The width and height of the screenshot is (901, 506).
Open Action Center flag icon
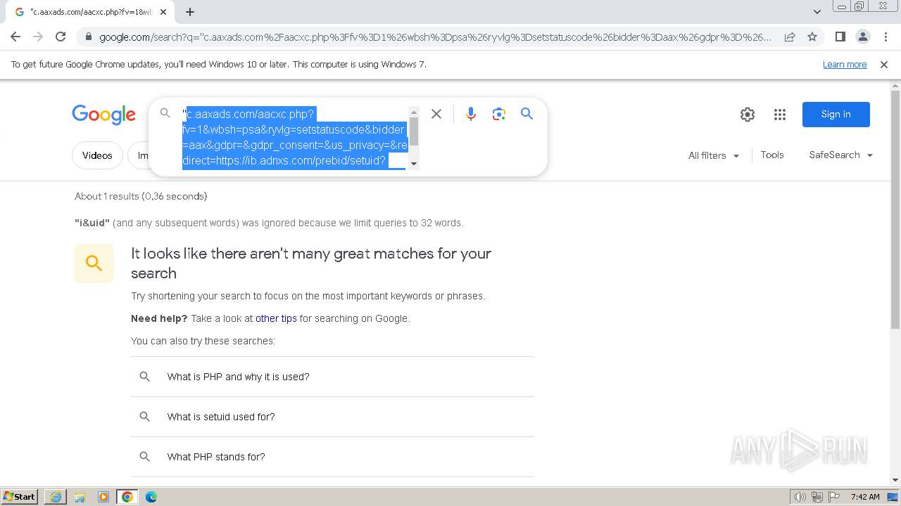[x=833, y=497]
